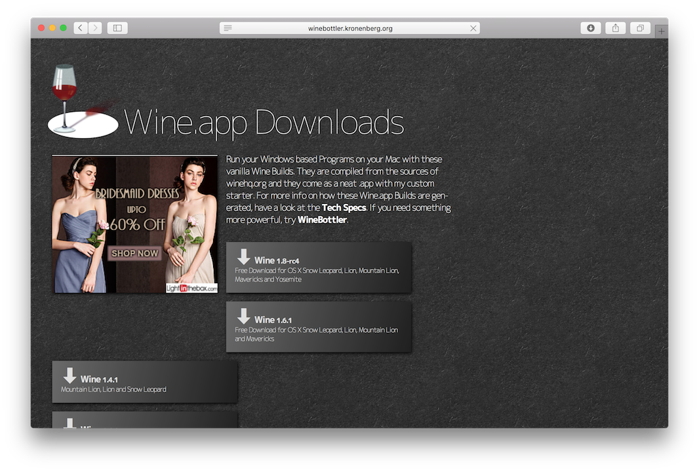Click 'Mavericks and Yosemite' description text
Viewport: 699px width, 472px height.
click(268, 279)
